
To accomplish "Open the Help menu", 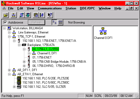I will tap(118, 8).
